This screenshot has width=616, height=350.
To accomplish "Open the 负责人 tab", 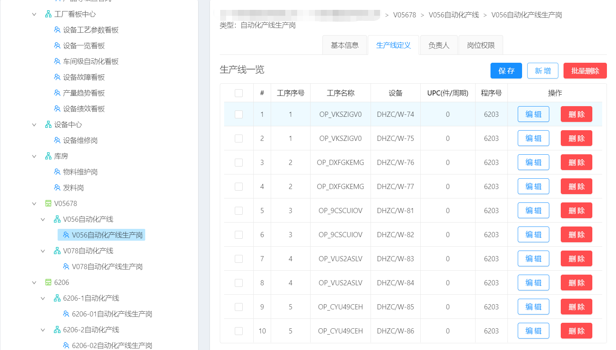I will (x=439, y=45).
